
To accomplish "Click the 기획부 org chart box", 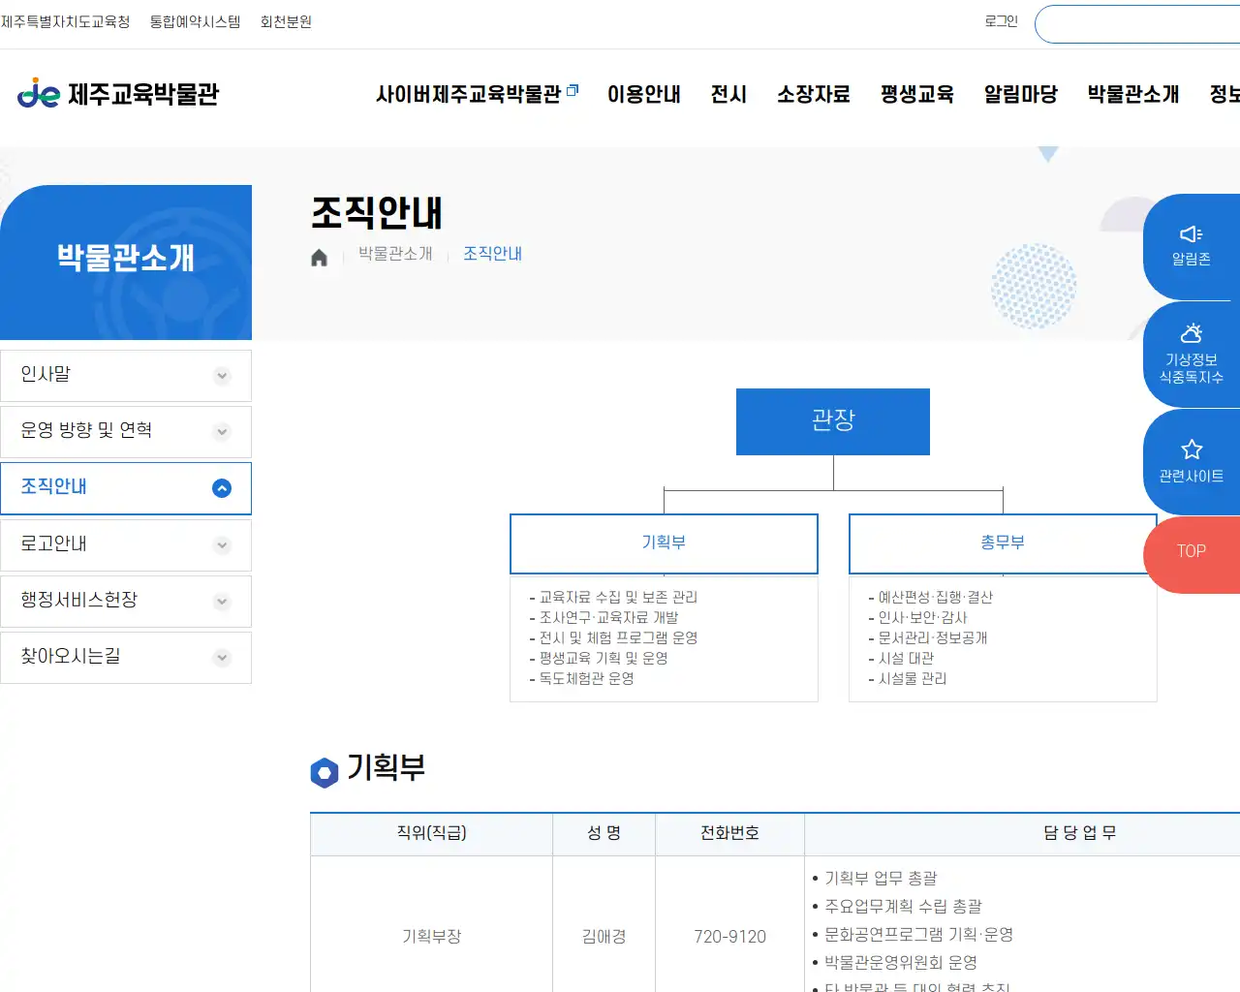I will point(664,543).
